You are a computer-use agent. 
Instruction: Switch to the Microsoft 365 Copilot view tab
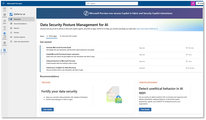(69, 36)
